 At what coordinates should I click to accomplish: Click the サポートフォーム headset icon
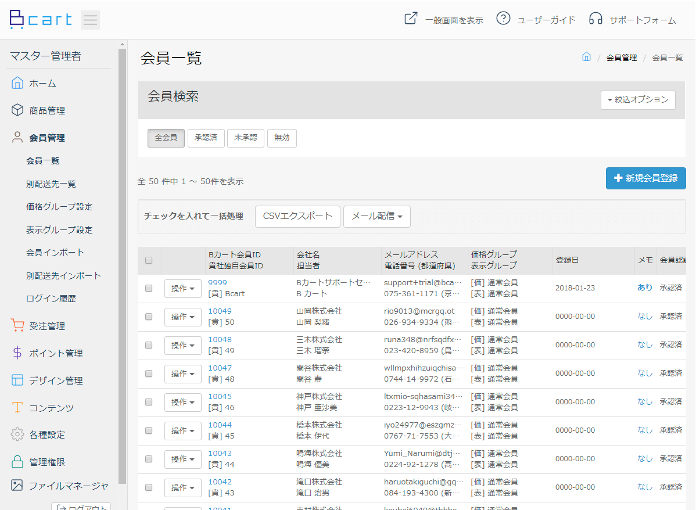tap(595, 19)
